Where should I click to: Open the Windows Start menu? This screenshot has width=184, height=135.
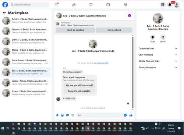pyautogui.click(x=3, y=128)
